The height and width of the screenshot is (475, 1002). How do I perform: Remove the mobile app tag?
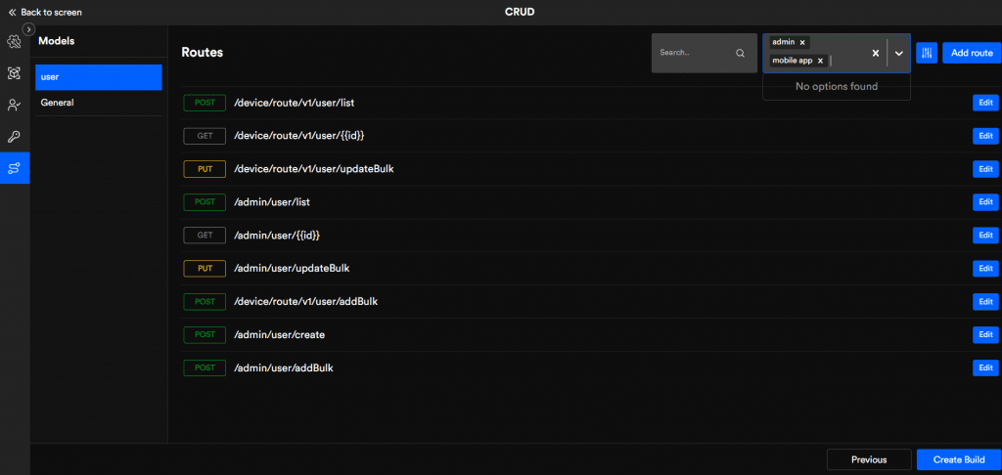point(820,61)
